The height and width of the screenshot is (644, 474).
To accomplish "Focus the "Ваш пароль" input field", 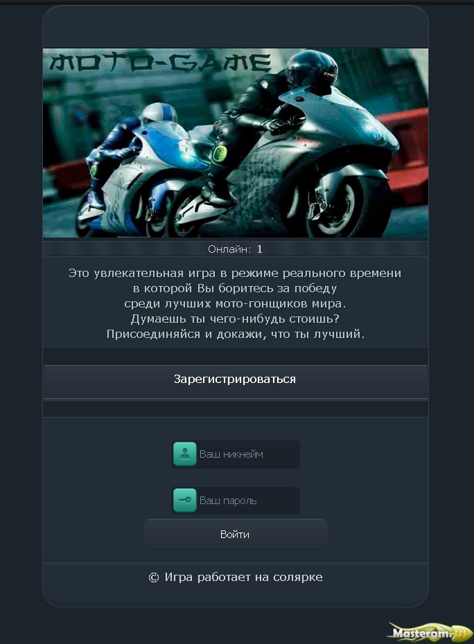I will [x=236, y=500].
